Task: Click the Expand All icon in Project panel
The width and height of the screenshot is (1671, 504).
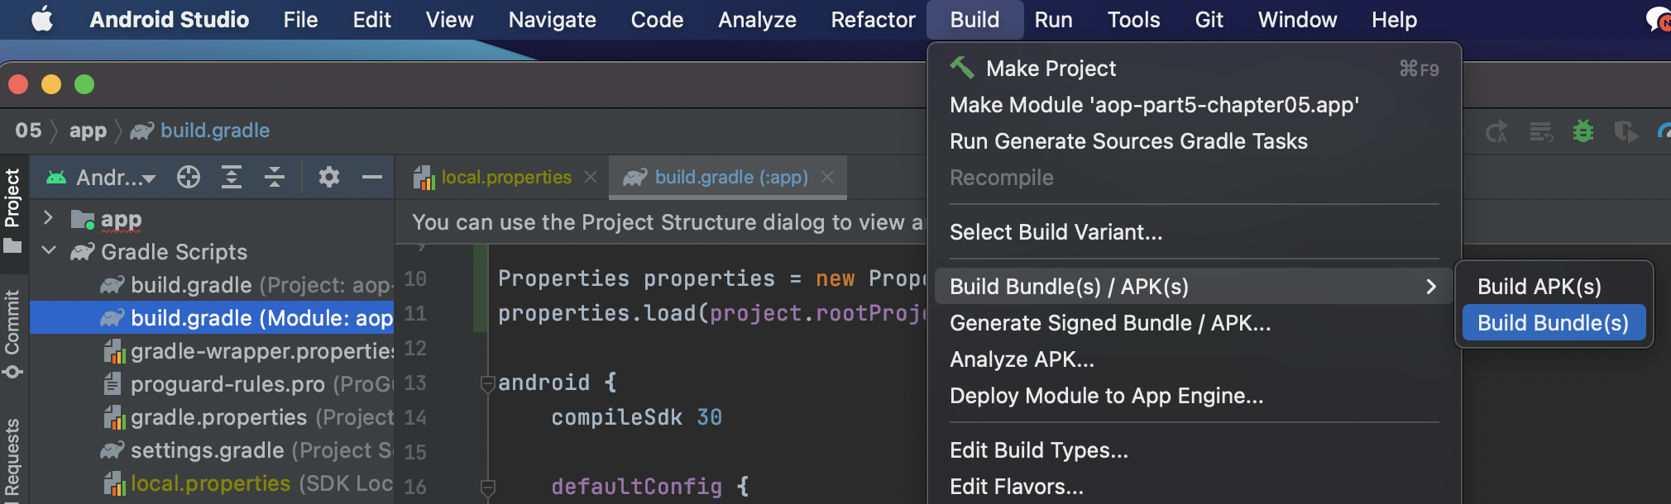Action: 232,177
